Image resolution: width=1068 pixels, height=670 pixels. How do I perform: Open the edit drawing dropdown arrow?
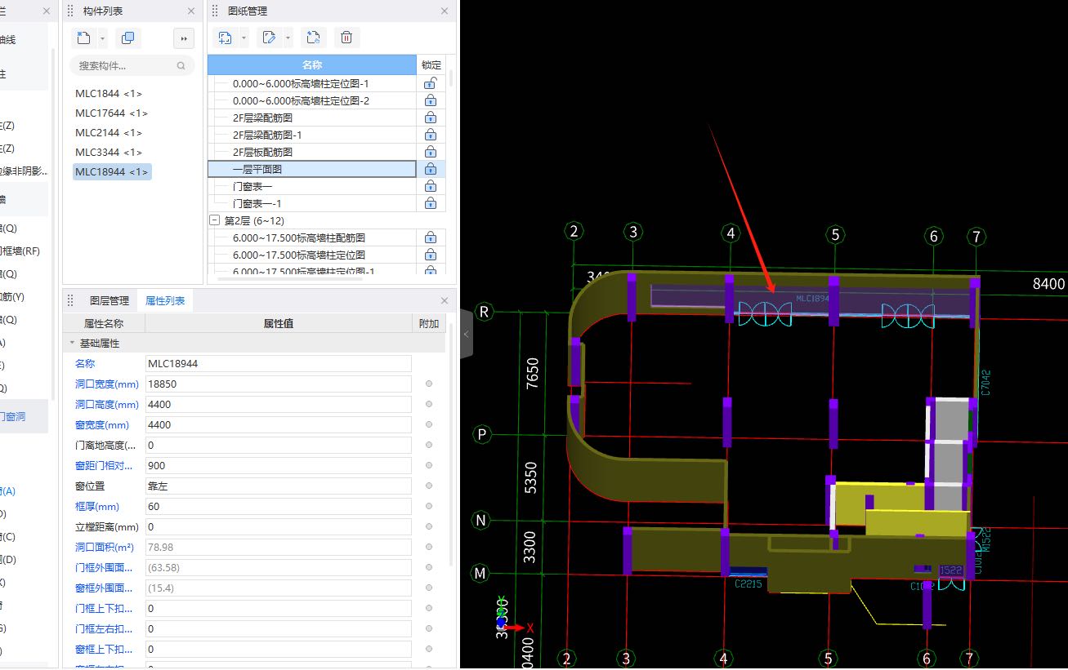coord(288,38)
